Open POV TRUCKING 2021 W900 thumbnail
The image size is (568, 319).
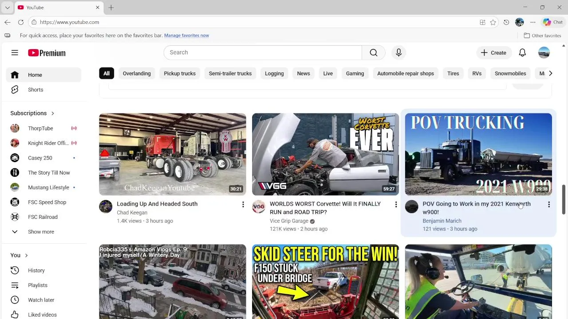coord(478,154)
